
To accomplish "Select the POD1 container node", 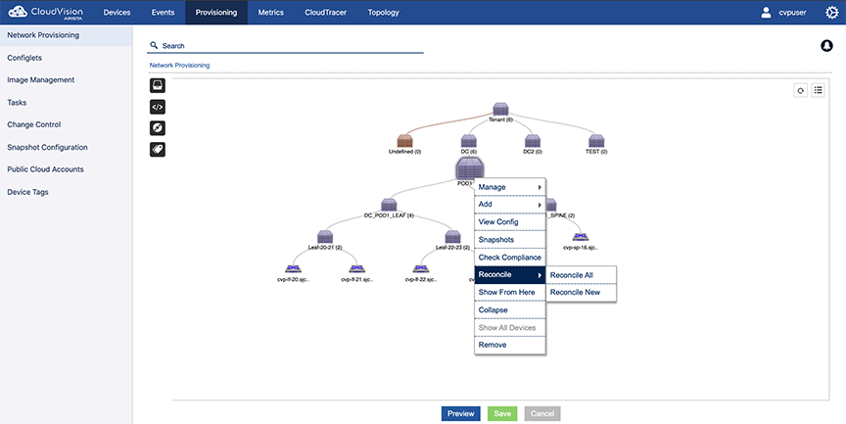I will click(x=469, y=168).
